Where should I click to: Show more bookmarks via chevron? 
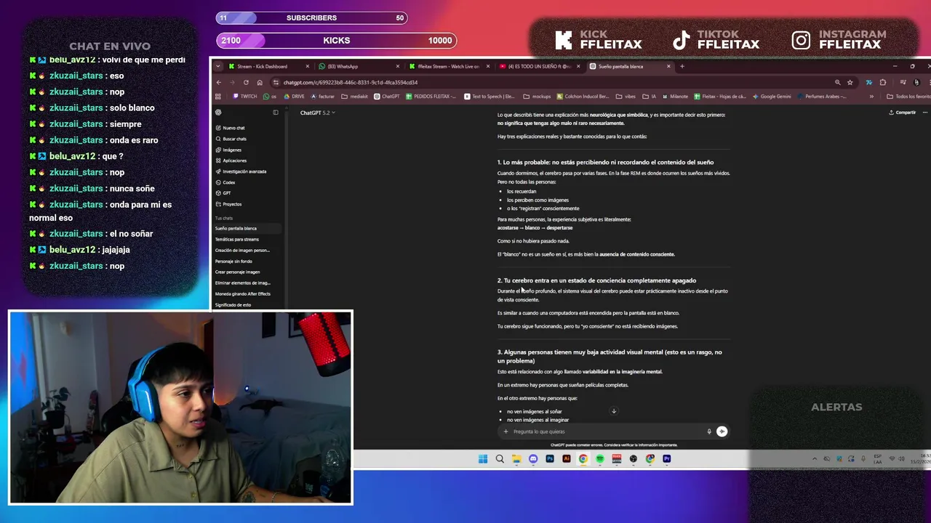coord(871,96)
